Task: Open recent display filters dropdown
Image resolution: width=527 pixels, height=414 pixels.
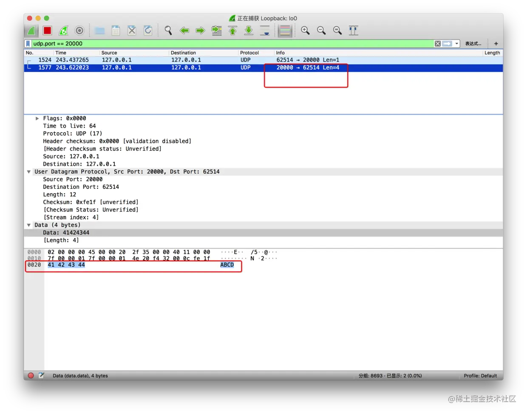Action: click(x=457, y=44)
